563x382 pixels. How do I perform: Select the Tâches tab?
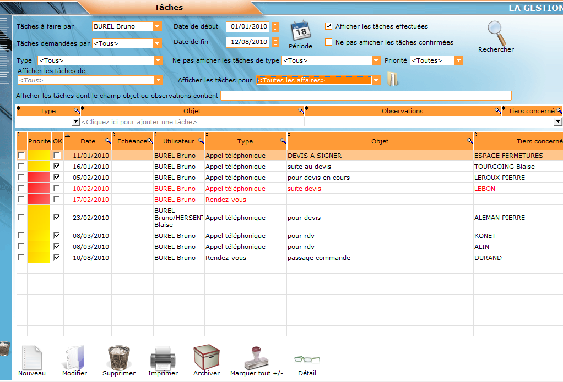(x=169, y=7)
